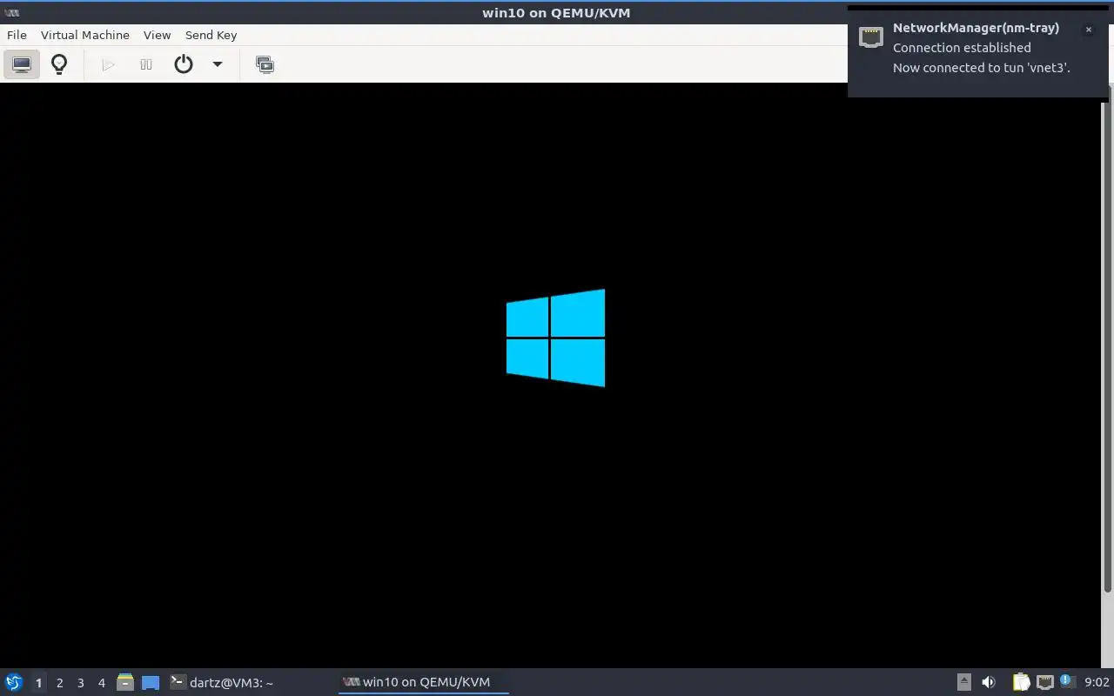Open the Virtual Machine menu
This screenshot has width=1114, height=696.
[85, 35]
